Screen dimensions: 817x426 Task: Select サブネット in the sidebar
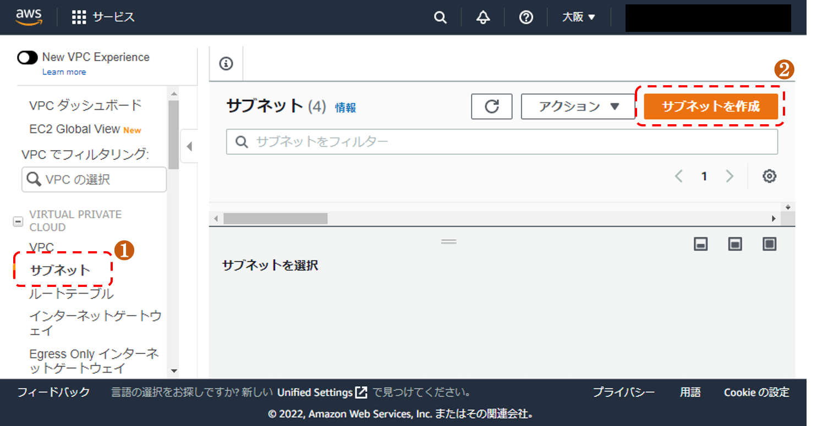60,270
